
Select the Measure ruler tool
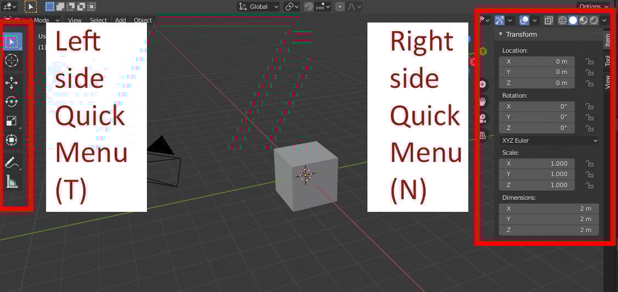(12, 182)
